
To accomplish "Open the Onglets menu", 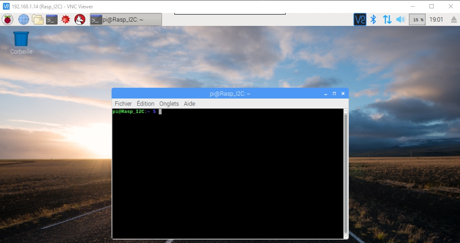I will pos(169,104).
